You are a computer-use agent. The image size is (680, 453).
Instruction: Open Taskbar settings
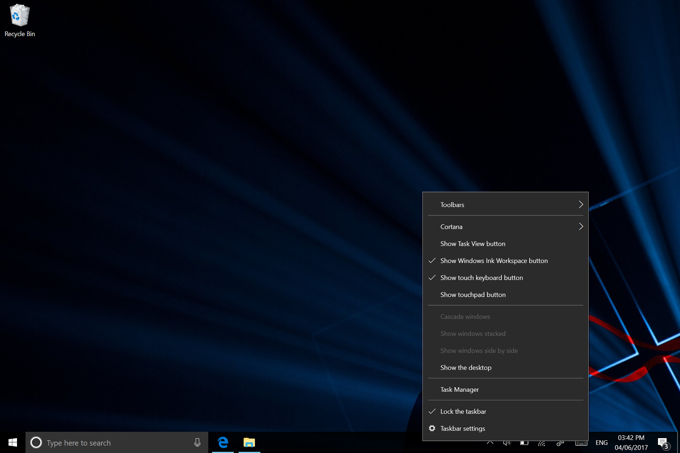[x=463, y=428]
